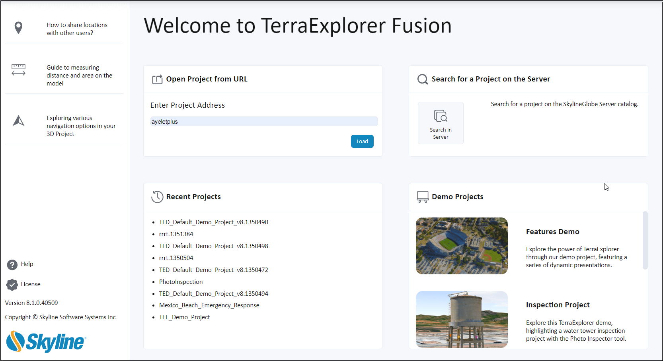The height and width of the screenshot is (361, 663).
Task: Click the Demo Projects vertical scrollbar
Action: (x=645, y=241)
